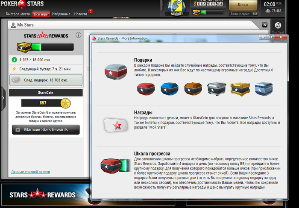
Task: Close the My Stars panel
Action: (x=264, y=25)
